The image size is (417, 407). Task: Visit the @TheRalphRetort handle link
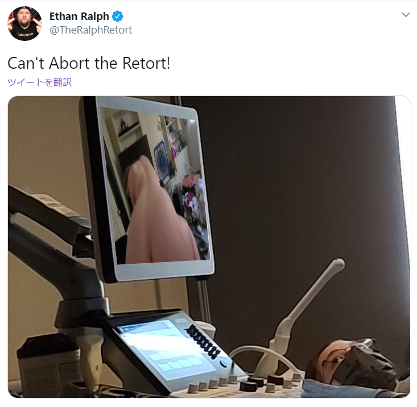pyautogui.click(x=90, y=30)
